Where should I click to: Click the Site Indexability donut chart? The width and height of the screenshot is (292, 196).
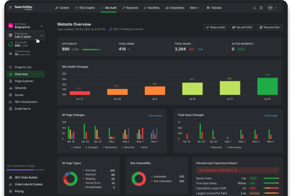pyautogui.click(x=138, y=179)
